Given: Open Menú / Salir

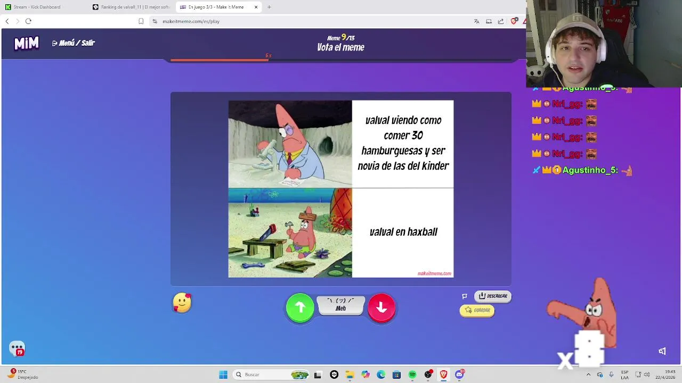Looking at the screenshot, I should click(73, 43).
